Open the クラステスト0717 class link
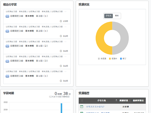This screenshot has width=151, height=113. [95, 107]
